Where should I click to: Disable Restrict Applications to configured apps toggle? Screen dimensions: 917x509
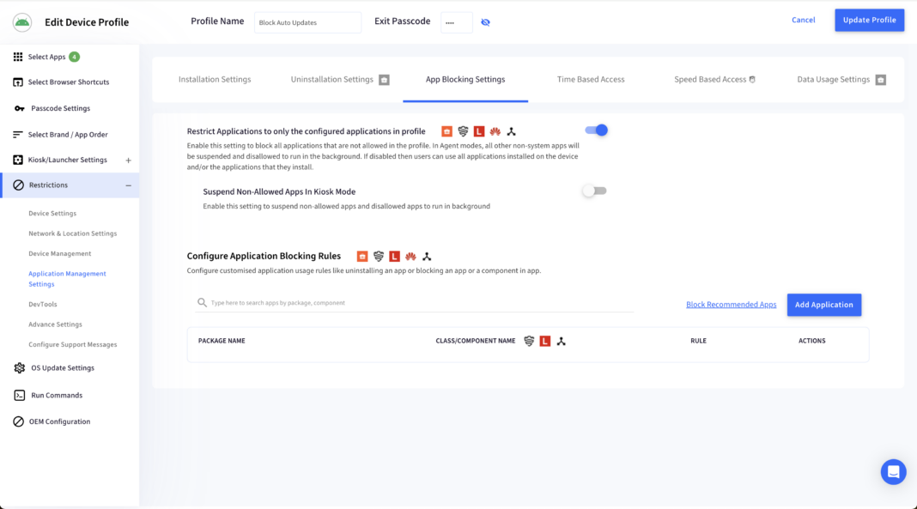596,130
